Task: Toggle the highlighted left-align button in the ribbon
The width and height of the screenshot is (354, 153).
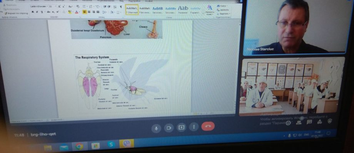Action: [x=85, y=12]
